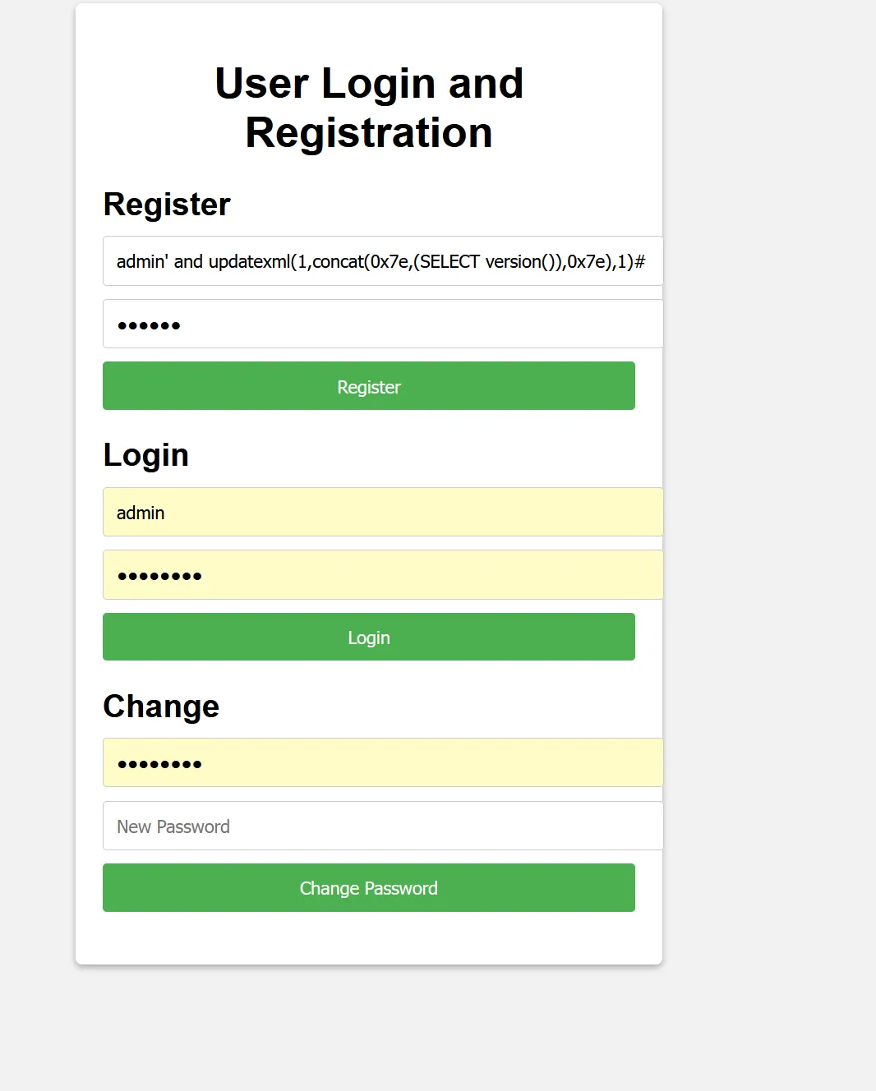Viewport: 876px width, 1091px height.
Task: Click the word Registration in the page title
Action: point(369,133)
